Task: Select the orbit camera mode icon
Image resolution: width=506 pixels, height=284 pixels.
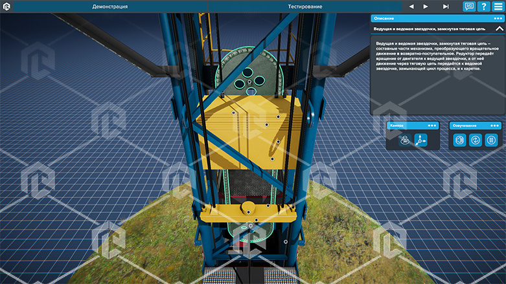Action: coord(405,140)
